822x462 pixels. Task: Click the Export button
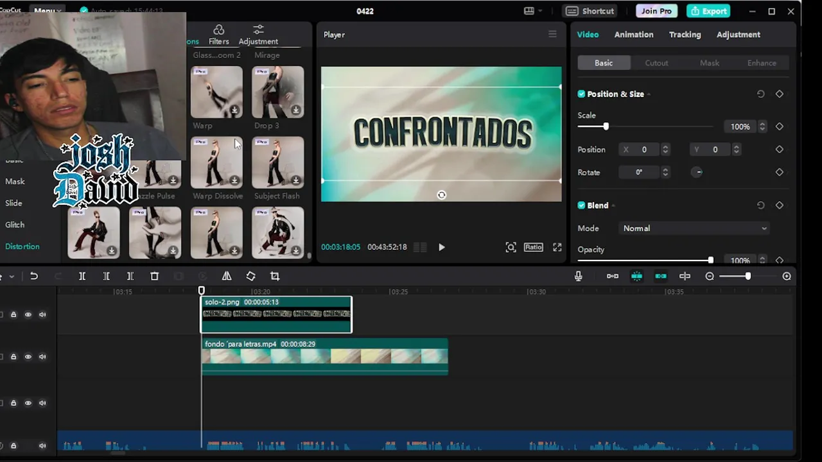coord(709,11)
